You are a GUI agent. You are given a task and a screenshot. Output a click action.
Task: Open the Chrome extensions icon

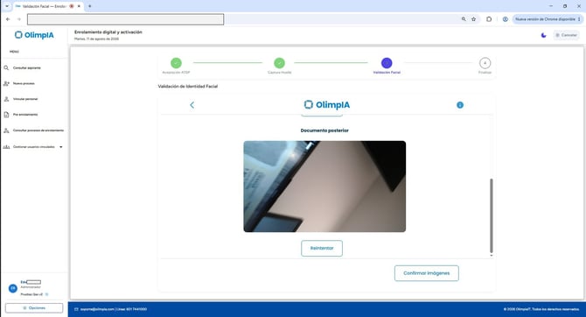tap(489, 19)
